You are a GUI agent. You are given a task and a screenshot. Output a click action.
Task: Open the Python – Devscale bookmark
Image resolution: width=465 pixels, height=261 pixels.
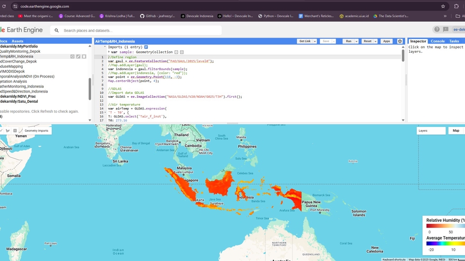(276, 16)
